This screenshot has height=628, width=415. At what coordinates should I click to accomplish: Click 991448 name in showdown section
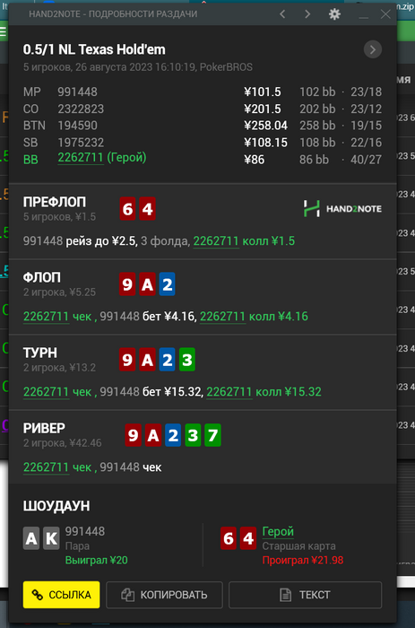85,531
